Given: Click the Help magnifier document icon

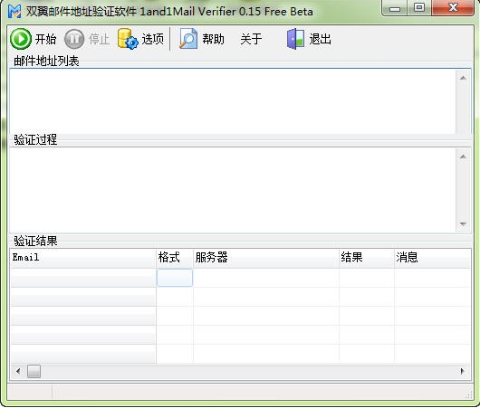Looking at the screenshot, I should pos(188,39).
